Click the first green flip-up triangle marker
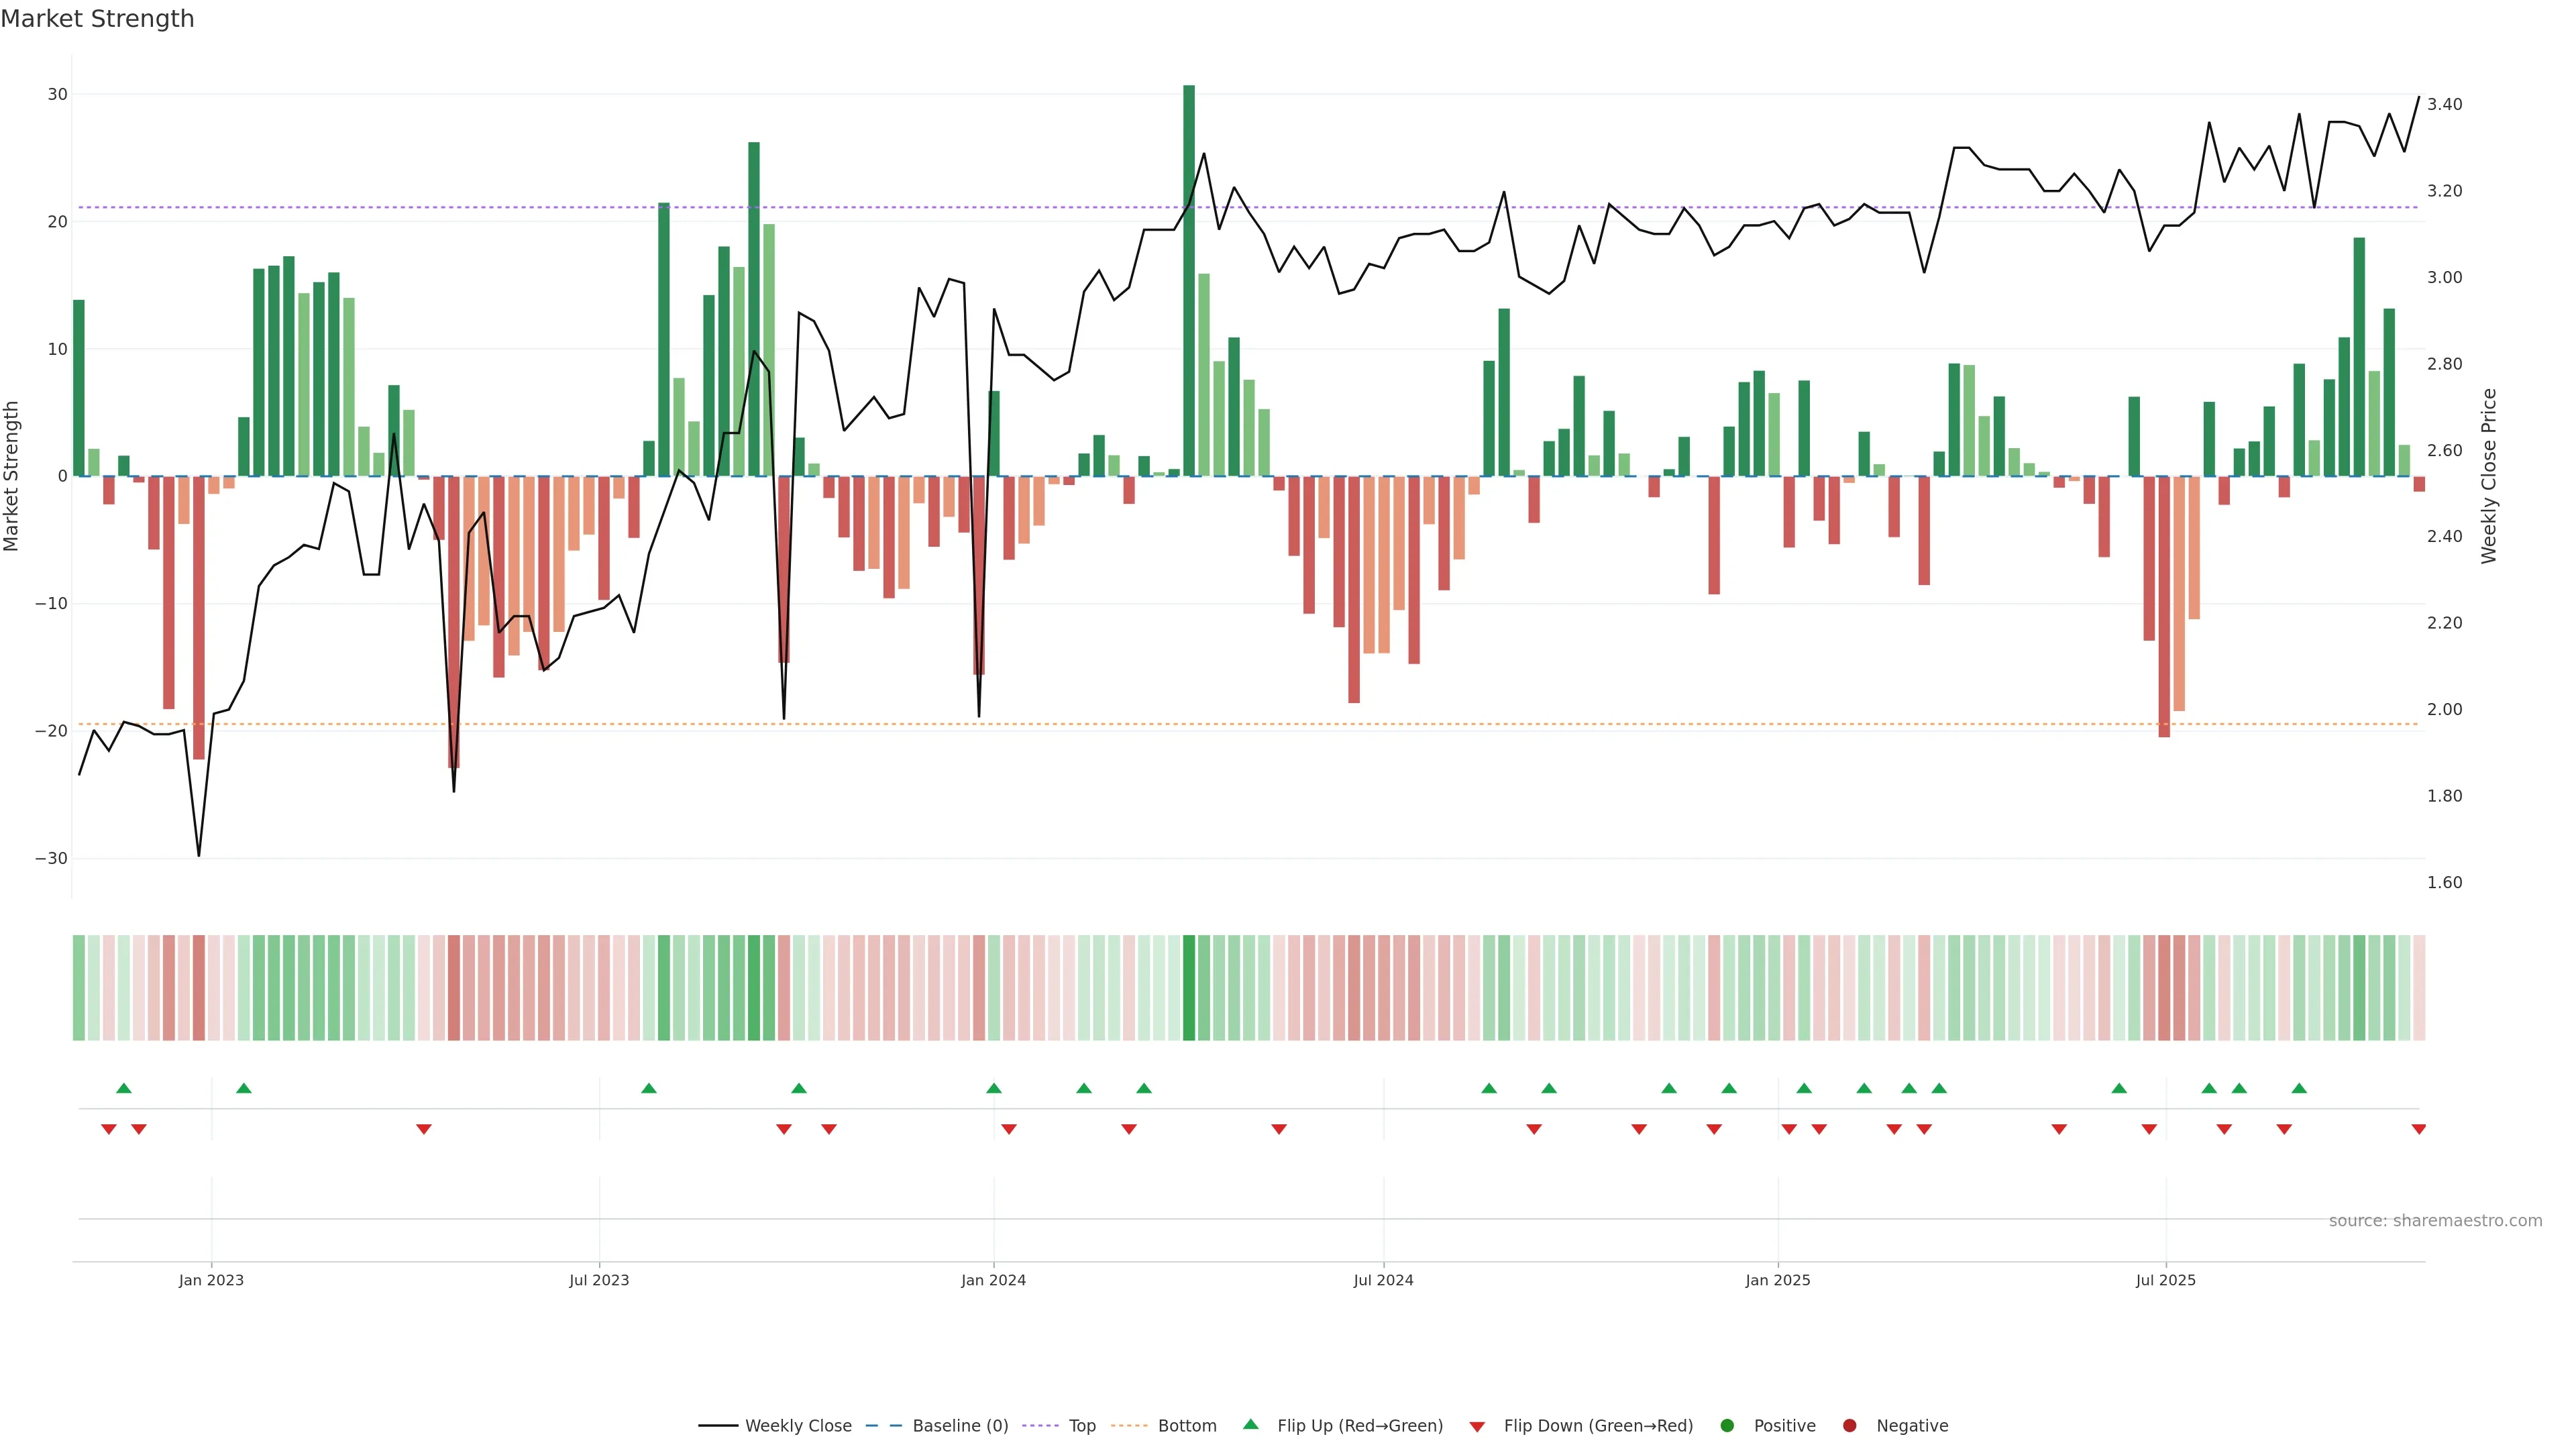Image resolution: width=2576 pixels, height=1449 pixels. (x=124, y=1088)
